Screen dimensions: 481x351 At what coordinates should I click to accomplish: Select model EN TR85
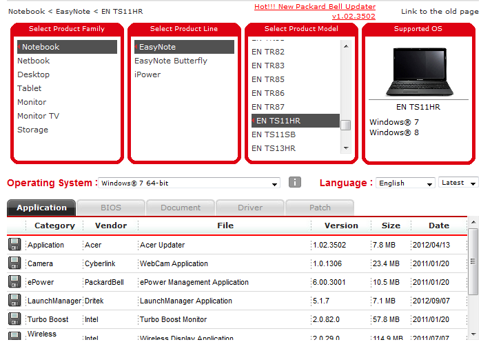pos(268,79)
